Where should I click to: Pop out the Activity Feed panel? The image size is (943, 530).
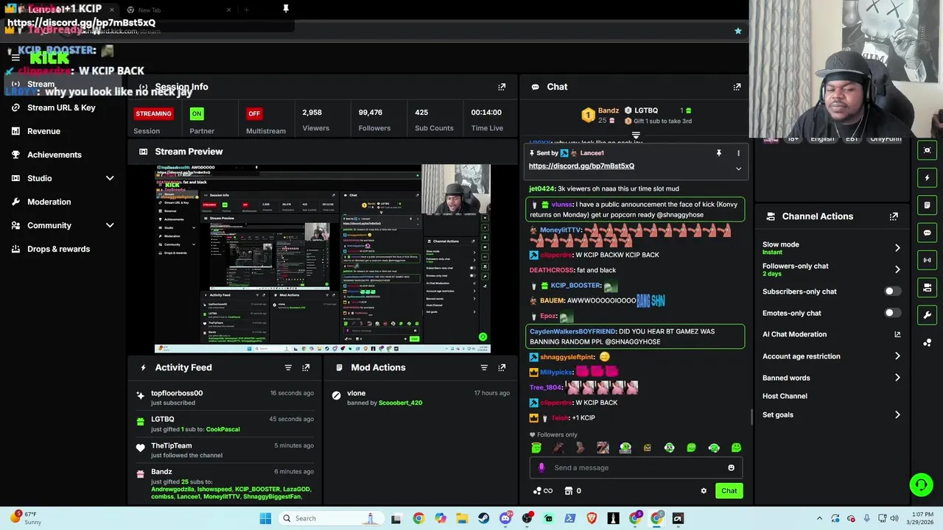tap(306, 367)
